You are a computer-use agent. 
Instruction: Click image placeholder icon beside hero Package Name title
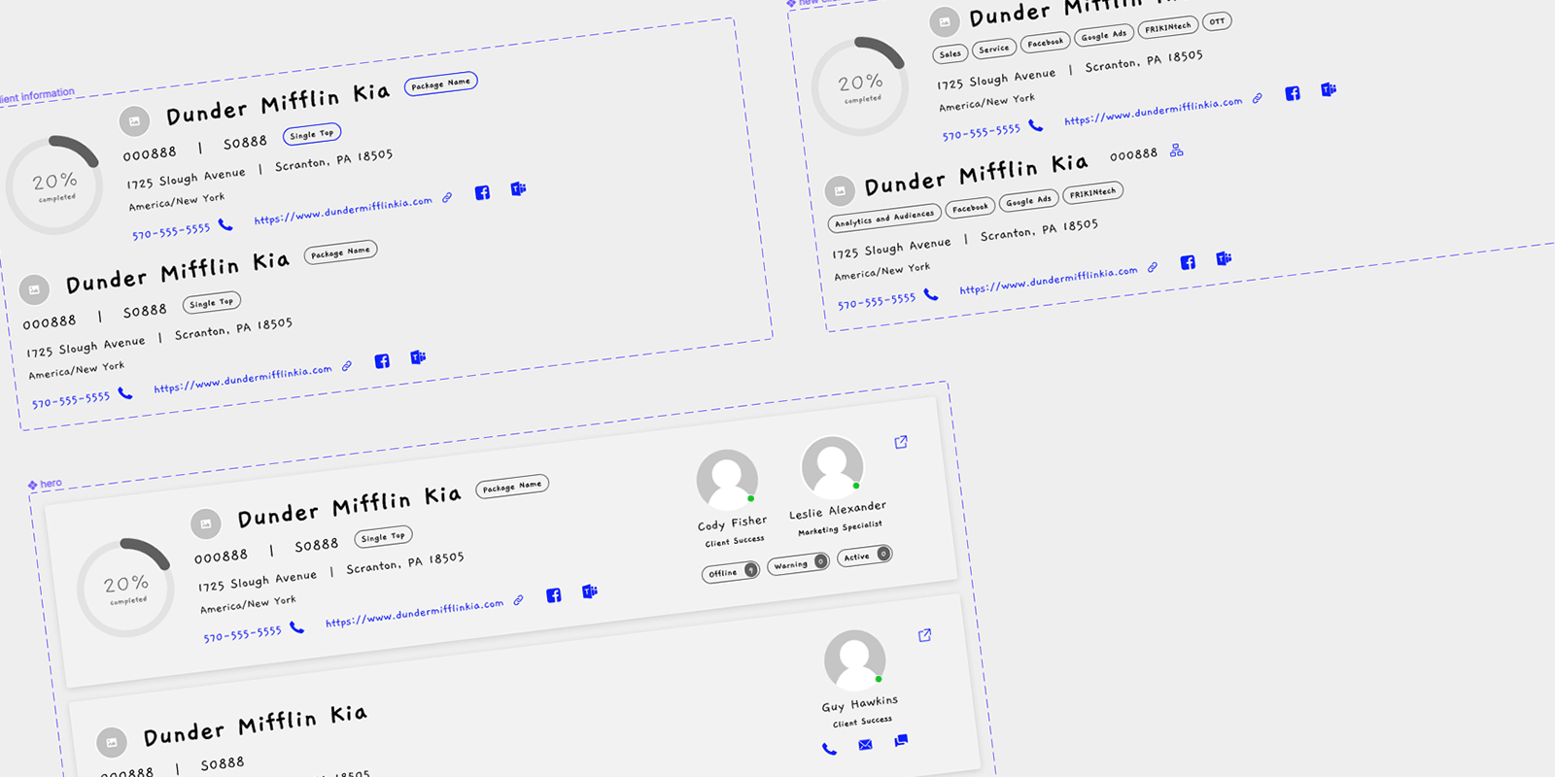(205, 524)
